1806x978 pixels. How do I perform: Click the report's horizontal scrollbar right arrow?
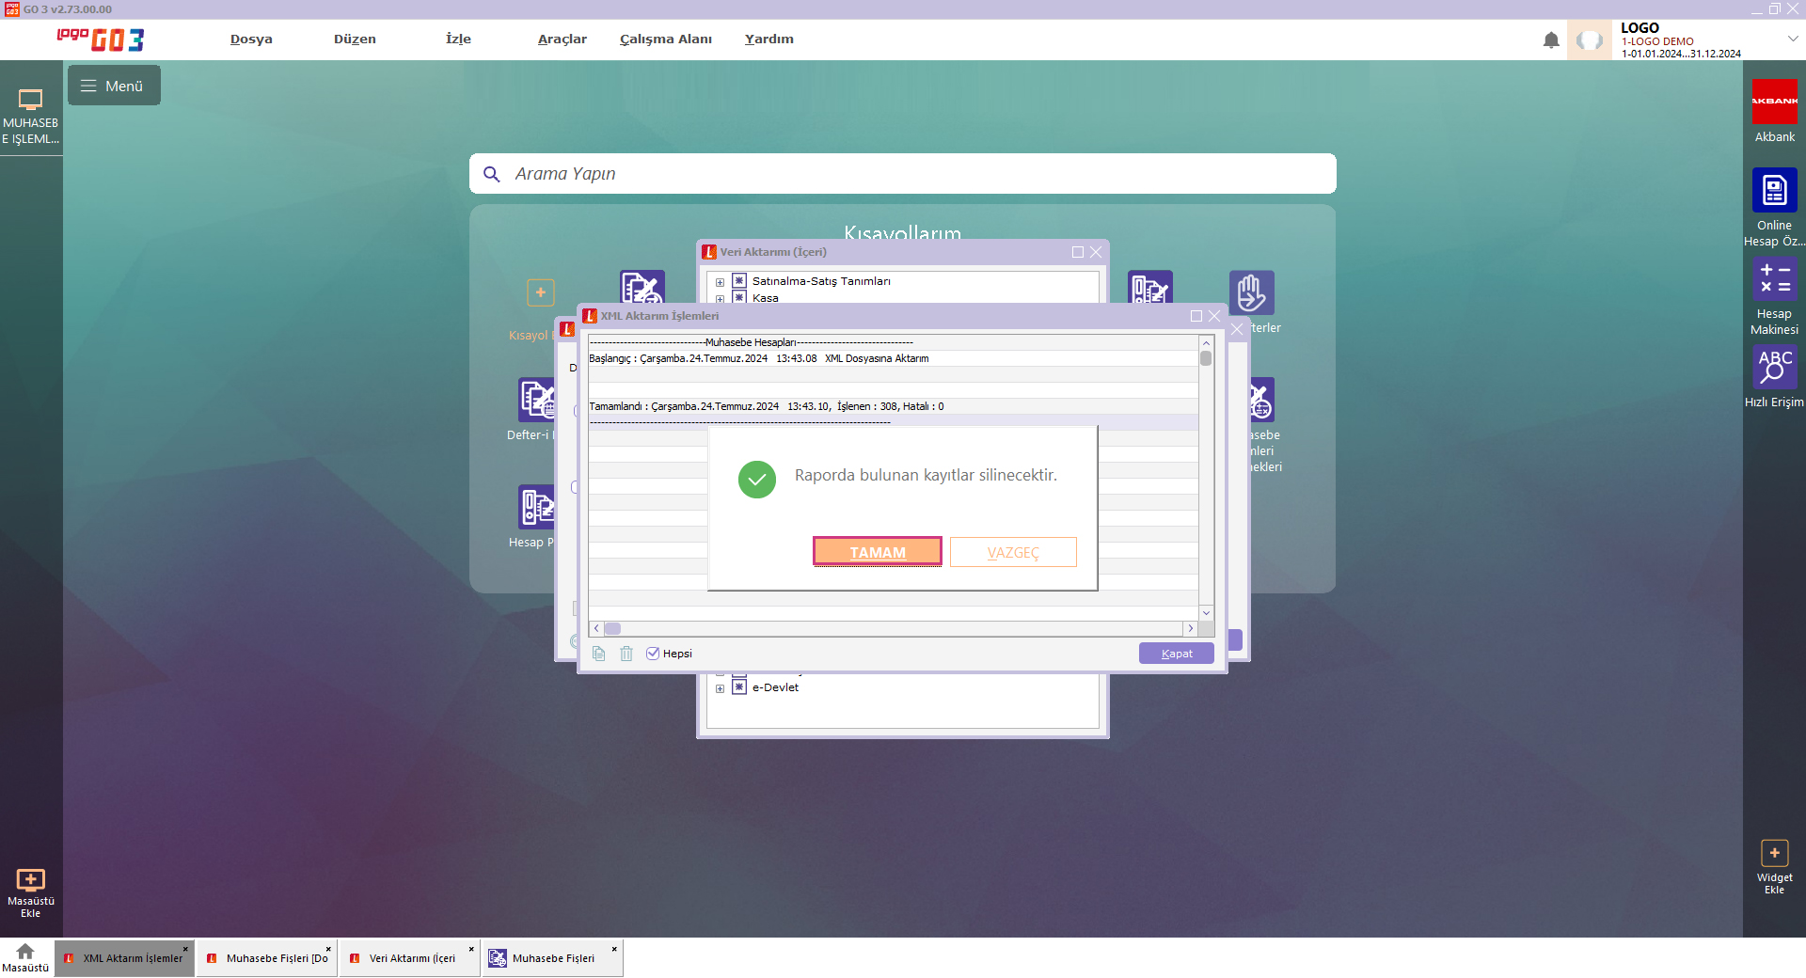(x=1190, y=628)
